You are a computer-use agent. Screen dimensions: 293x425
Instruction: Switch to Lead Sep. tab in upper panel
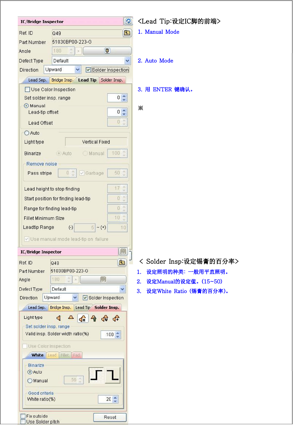37,80
